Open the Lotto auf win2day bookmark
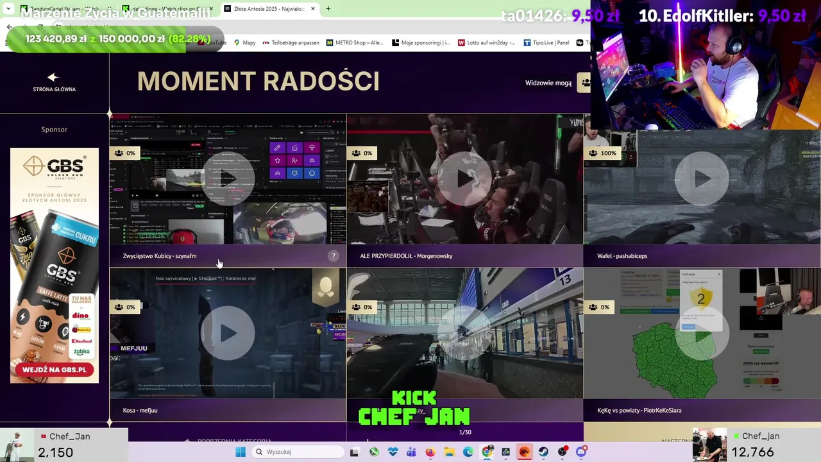The width and height of the screenshot is (821, 462). (x=486, y=43)
